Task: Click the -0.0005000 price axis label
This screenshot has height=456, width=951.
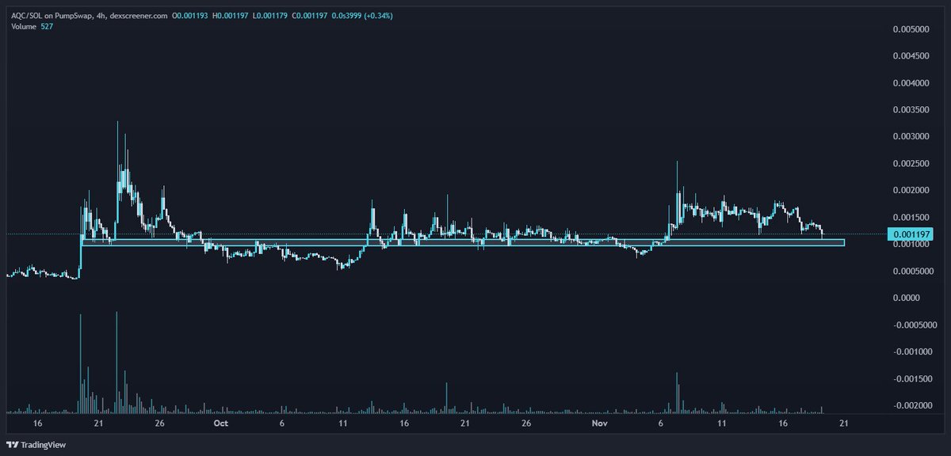Action: (916, 325)
